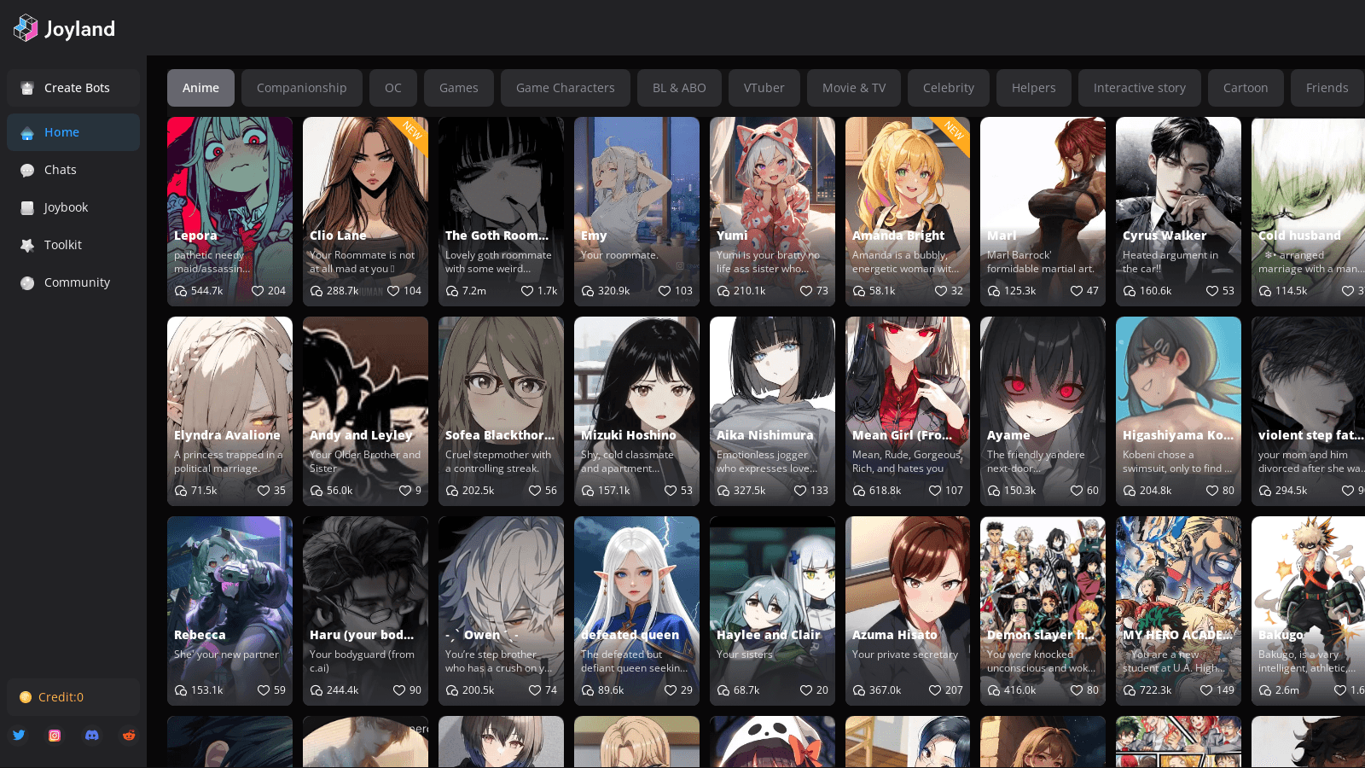Open the Bakugo character card
The height and width of the screenshot is (768, 1365).
1308,611
